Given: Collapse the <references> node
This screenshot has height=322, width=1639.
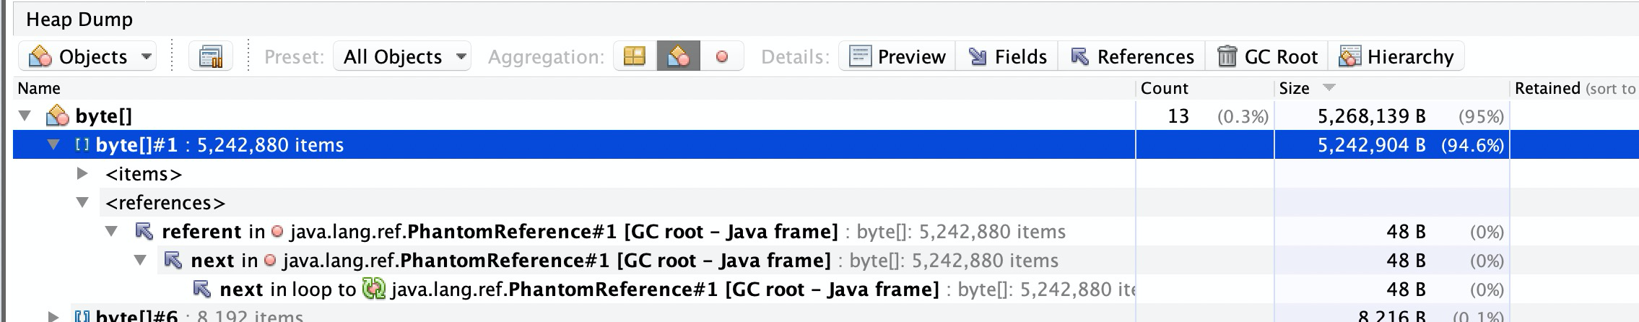Looking at the screenshot, I should pyautogui.click(x=82, y=202).
